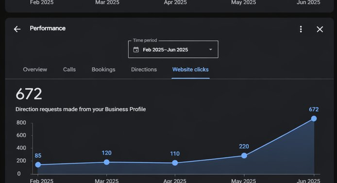This screenshot has height=183, width=337.
Task: Close the Performance panel
Action: coord(320,30)
